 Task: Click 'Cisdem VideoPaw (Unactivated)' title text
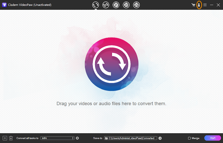point(30,5)
